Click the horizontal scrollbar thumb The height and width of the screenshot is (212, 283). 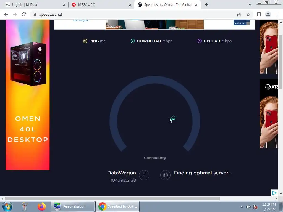tap(112, 198)
